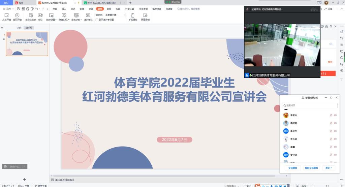Toggle camera for 李家仙
The height and width of the screenshot is (187, 345).
(335, 115)
